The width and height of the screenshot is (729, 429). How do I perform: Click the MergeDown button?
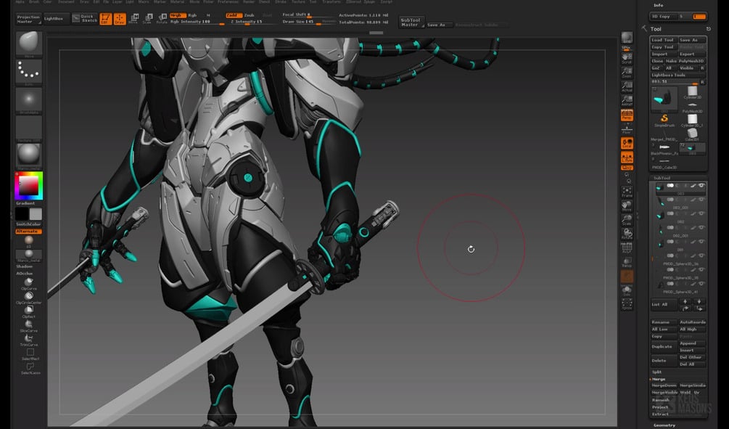(664, 385)
